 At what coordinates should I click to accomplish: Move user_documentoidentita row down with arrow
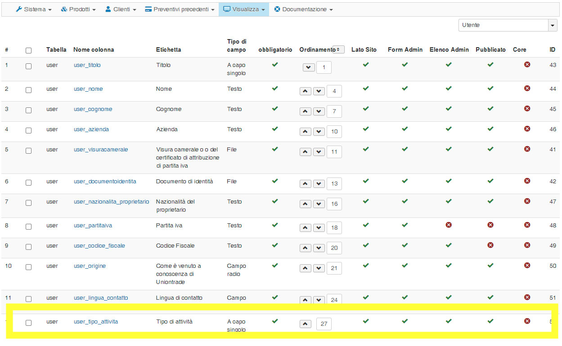[319, 184]
